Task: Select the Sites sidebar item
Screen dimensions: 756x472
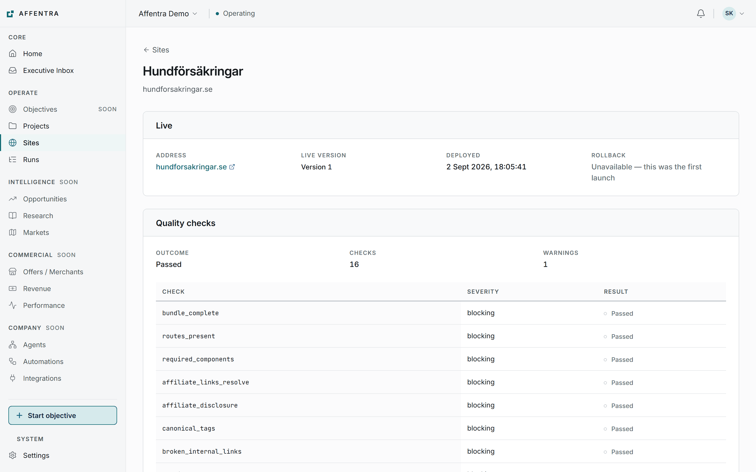Action: (x=63, y=143)
